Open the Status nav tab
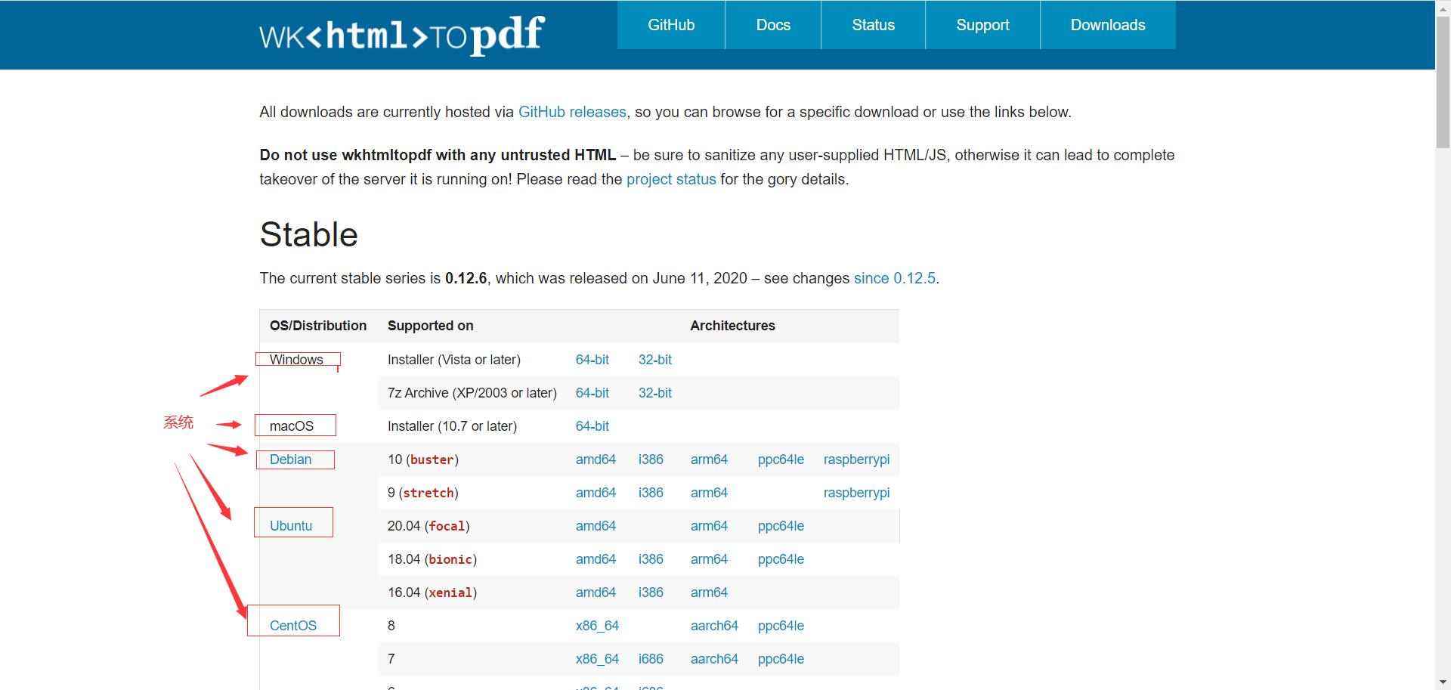This screenshot has height=690, width=1451. pyautogui.click(x=873, y=25)
